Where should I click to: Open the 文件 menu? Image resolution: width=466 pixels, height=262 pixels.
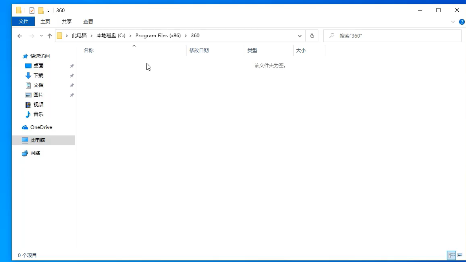(x=23, y=21)
